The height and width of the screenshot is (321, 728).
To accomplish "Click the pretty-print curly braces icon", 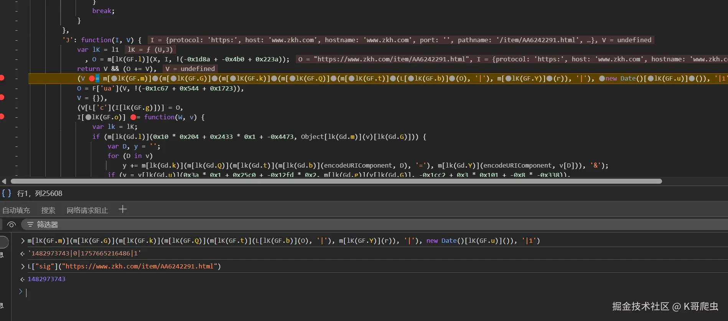I will 7,193.
